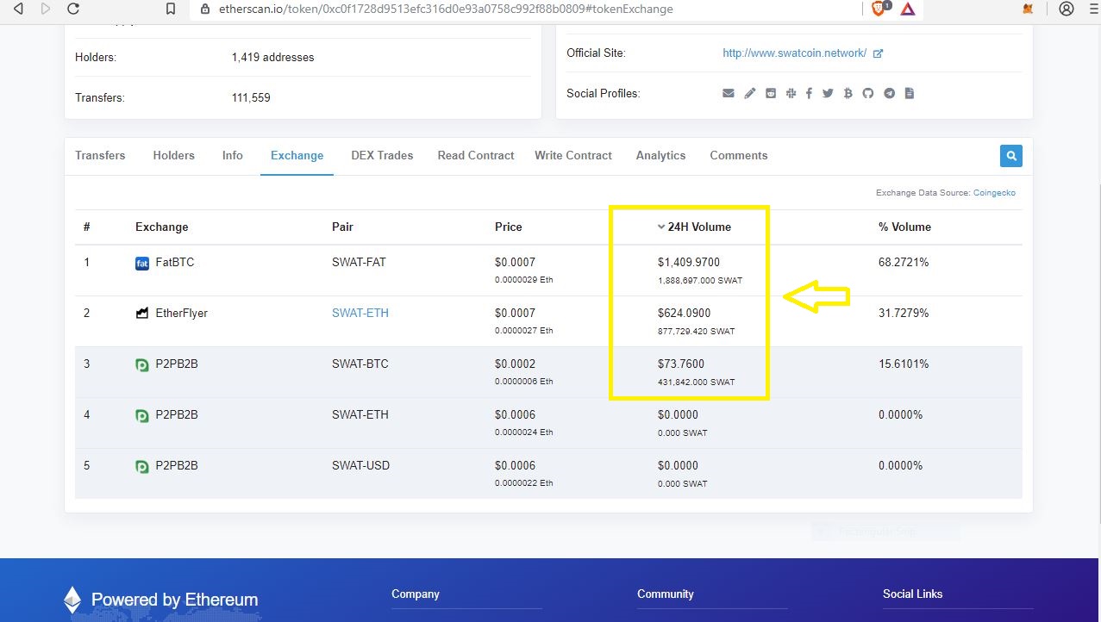The image size is (1101, 622).
Task: Open the Facebook social profile icon
Action: (809, 93)
